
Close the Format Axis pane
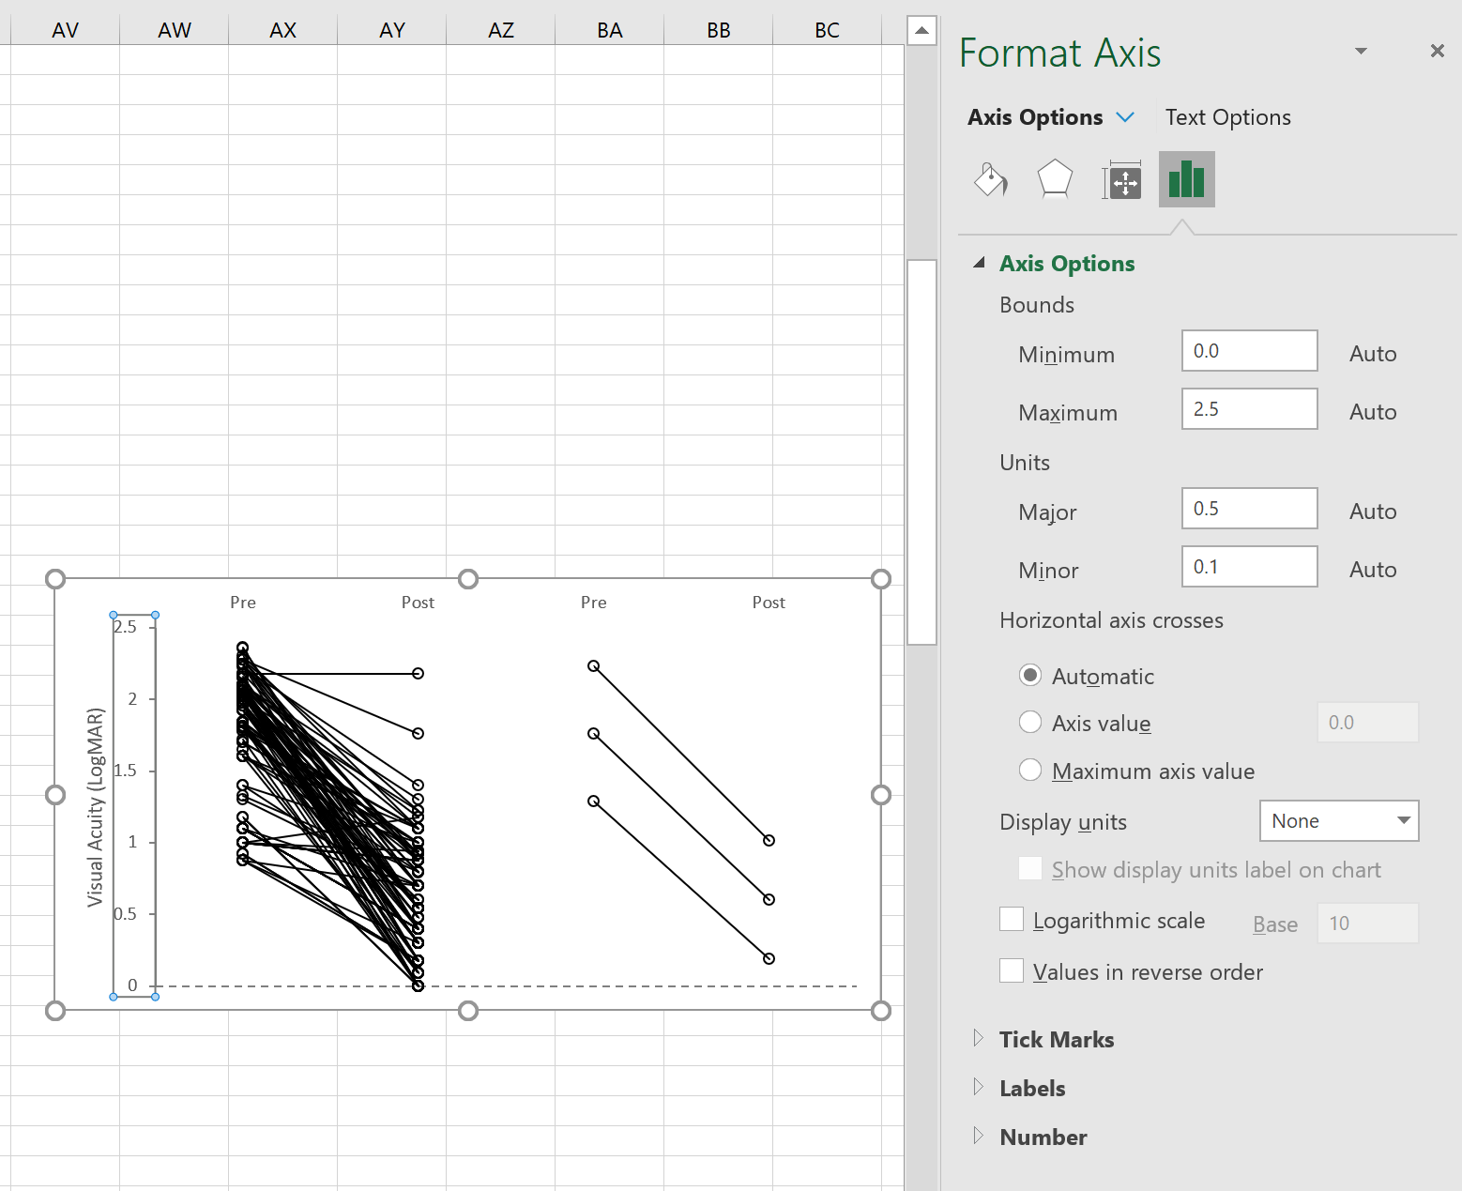1437,51
